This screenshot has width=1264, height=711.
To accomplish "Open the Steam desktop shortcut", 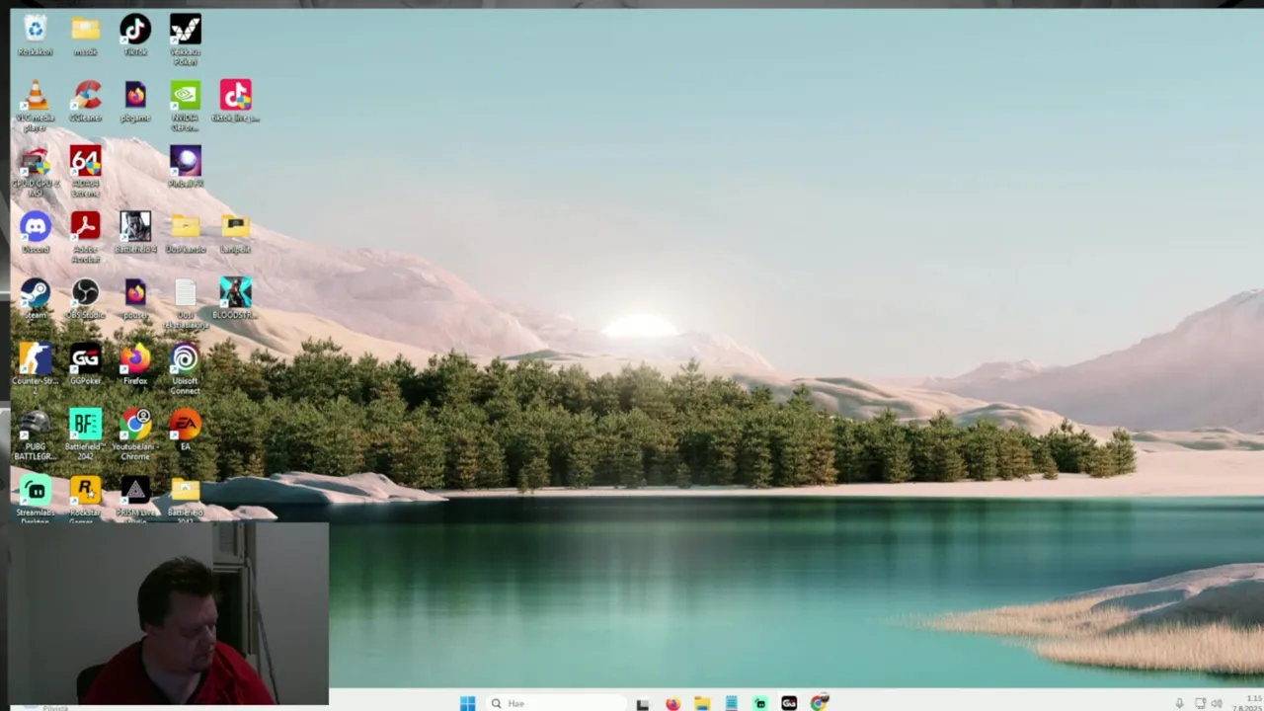I will (36, 298).
